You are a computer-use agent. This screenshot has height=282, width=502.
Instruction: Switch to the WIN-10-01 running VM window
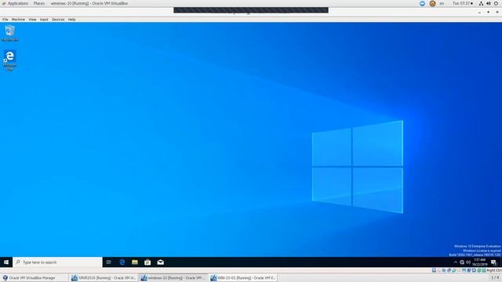242,278
